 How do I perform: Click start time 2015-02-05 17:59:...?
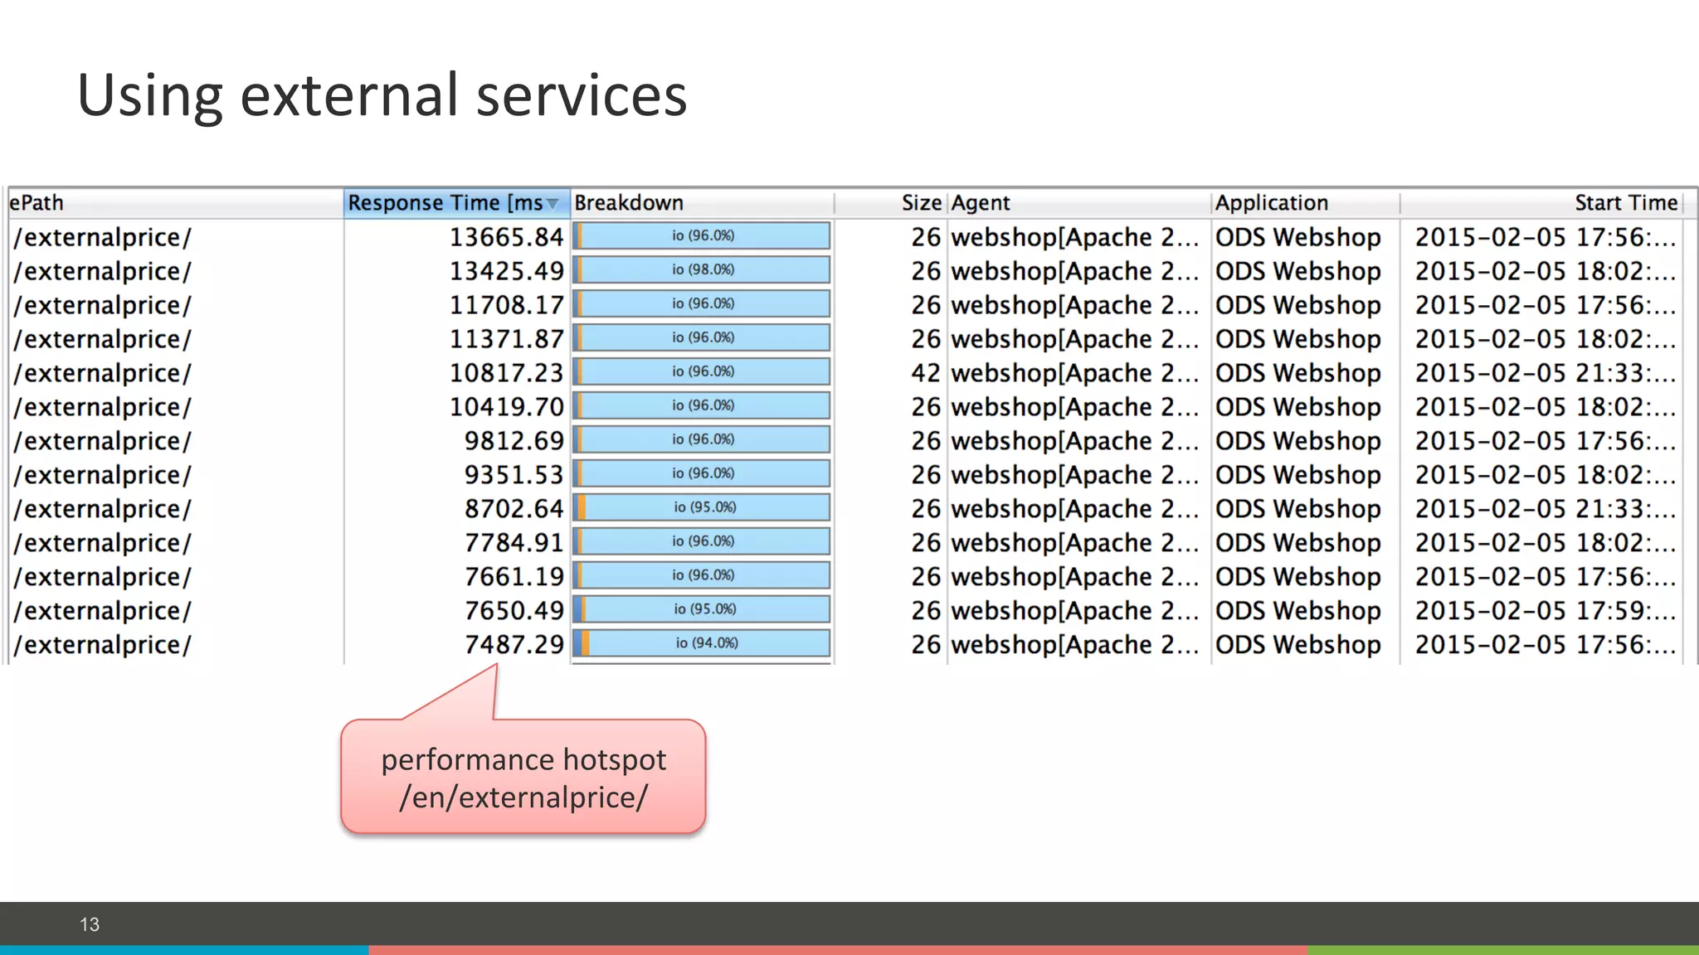pos(1546,611)
